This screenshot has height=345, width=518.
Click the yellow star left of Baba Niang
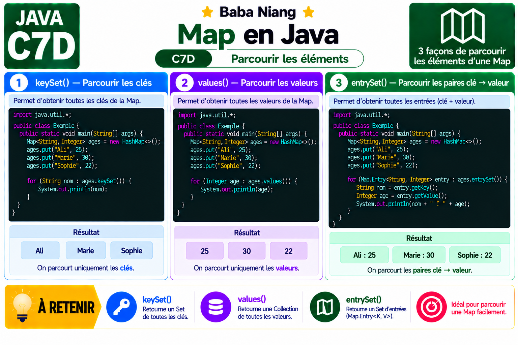(x=207, y=12)
